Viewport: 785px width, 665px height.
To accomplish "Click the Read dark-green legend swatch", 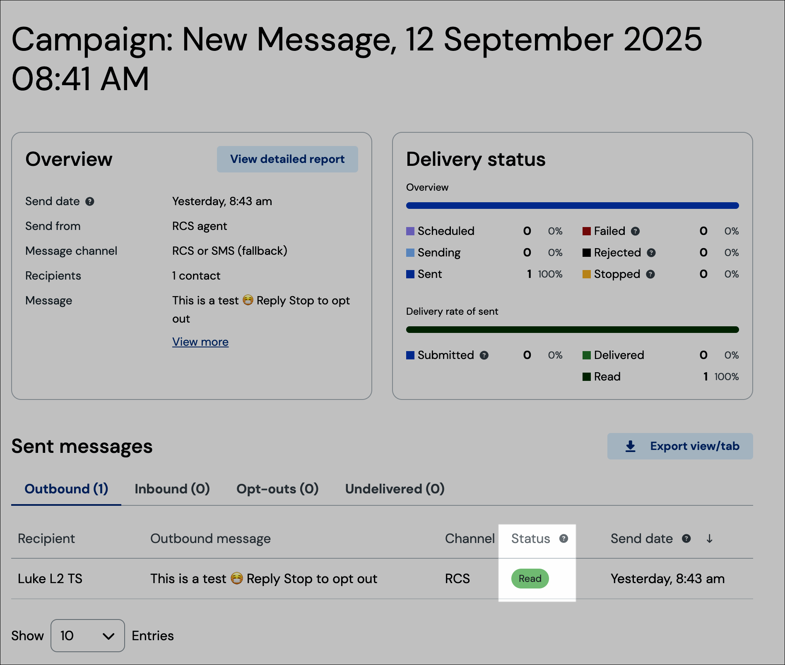I will [x=587, y=377].
